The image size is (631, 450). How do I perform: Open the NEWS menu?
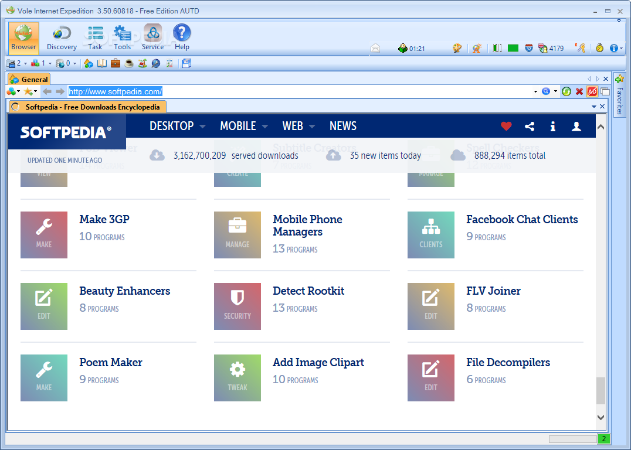click(343, 126)
